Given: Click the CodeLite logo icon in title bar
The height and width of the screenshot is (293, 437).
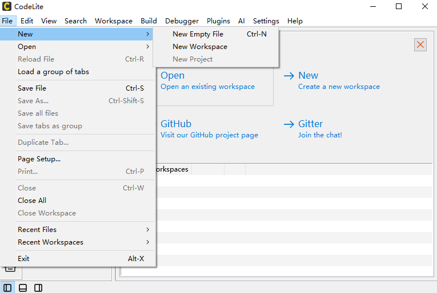Looking at the screenshot, I should (x=7, y=6).
